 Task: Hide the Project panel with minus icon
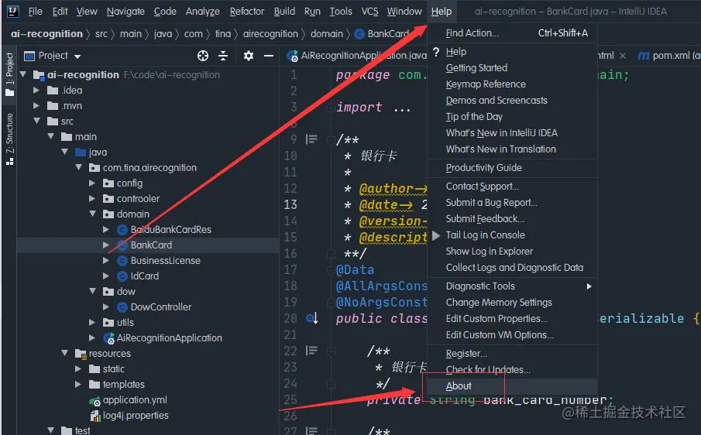[x=269, y=56]
